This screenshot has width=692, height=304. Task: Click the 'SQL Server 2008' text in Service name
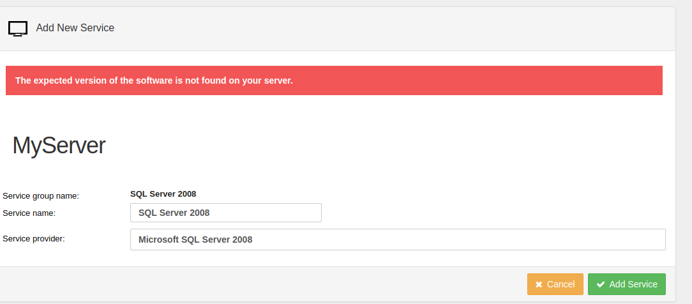(174, 213)
